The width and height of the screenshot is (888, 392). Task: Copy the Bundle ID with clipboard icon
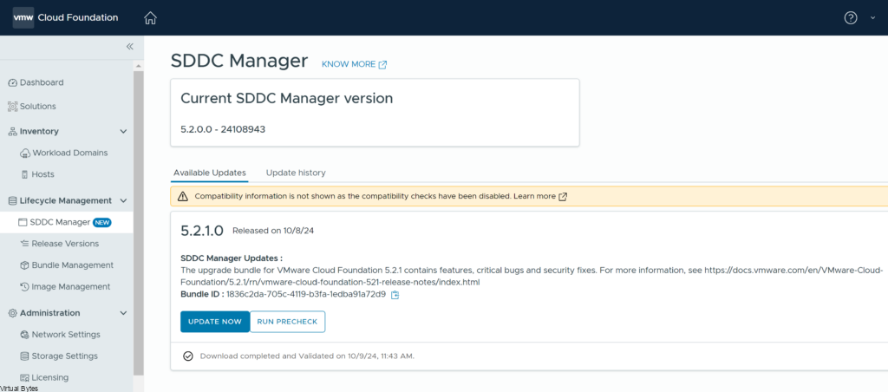pyautogui.click(x=395, y=295)
